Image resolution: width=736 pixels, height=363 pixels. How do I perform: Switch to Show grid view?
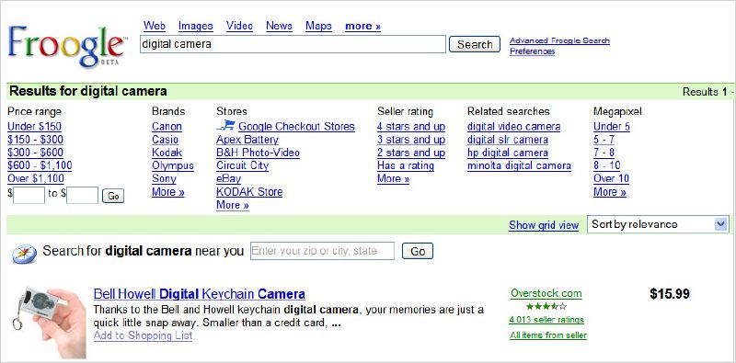544,225
